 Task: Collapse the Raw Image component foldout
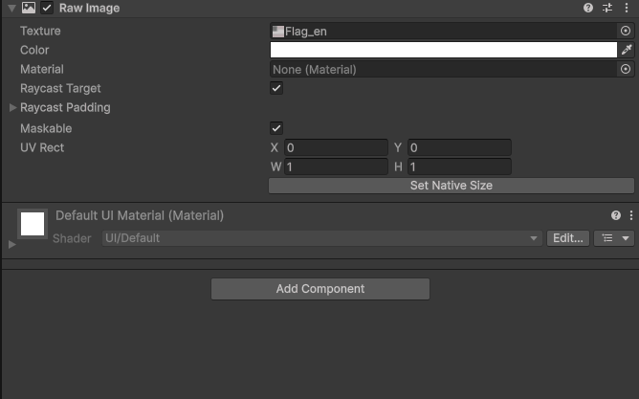click(11, 8)
